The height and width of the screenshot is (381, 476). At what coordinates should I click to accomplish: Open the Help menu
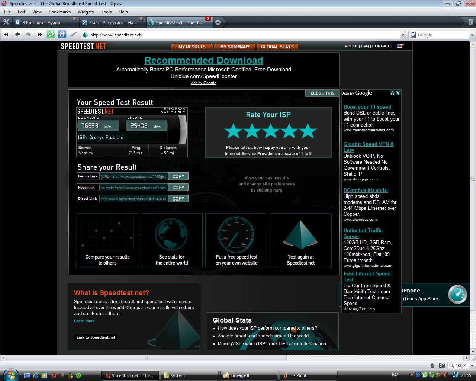point(123,12)
